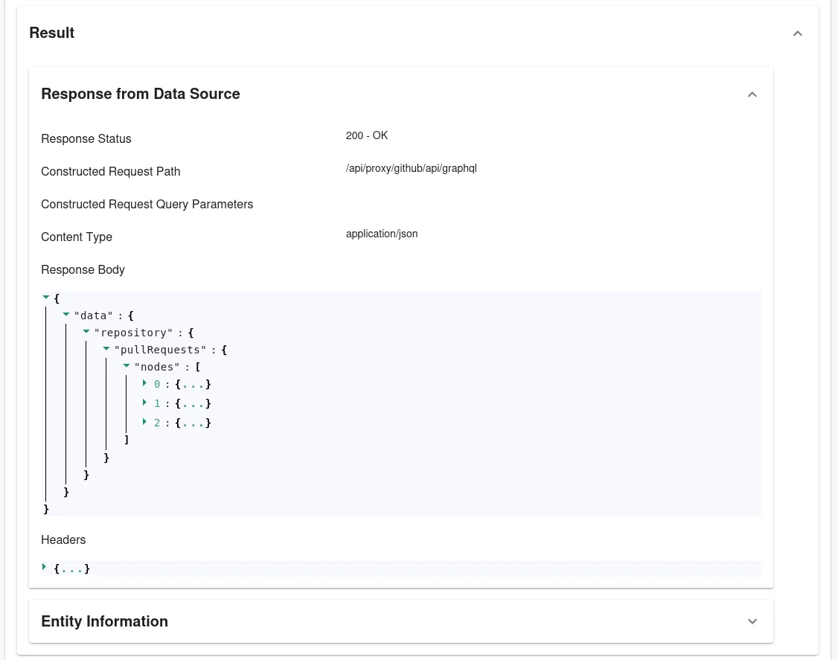This screenshot has height=660, width=838.
Task: Collapse Response from Data Source via its chevron
Action: pos(752,94)
